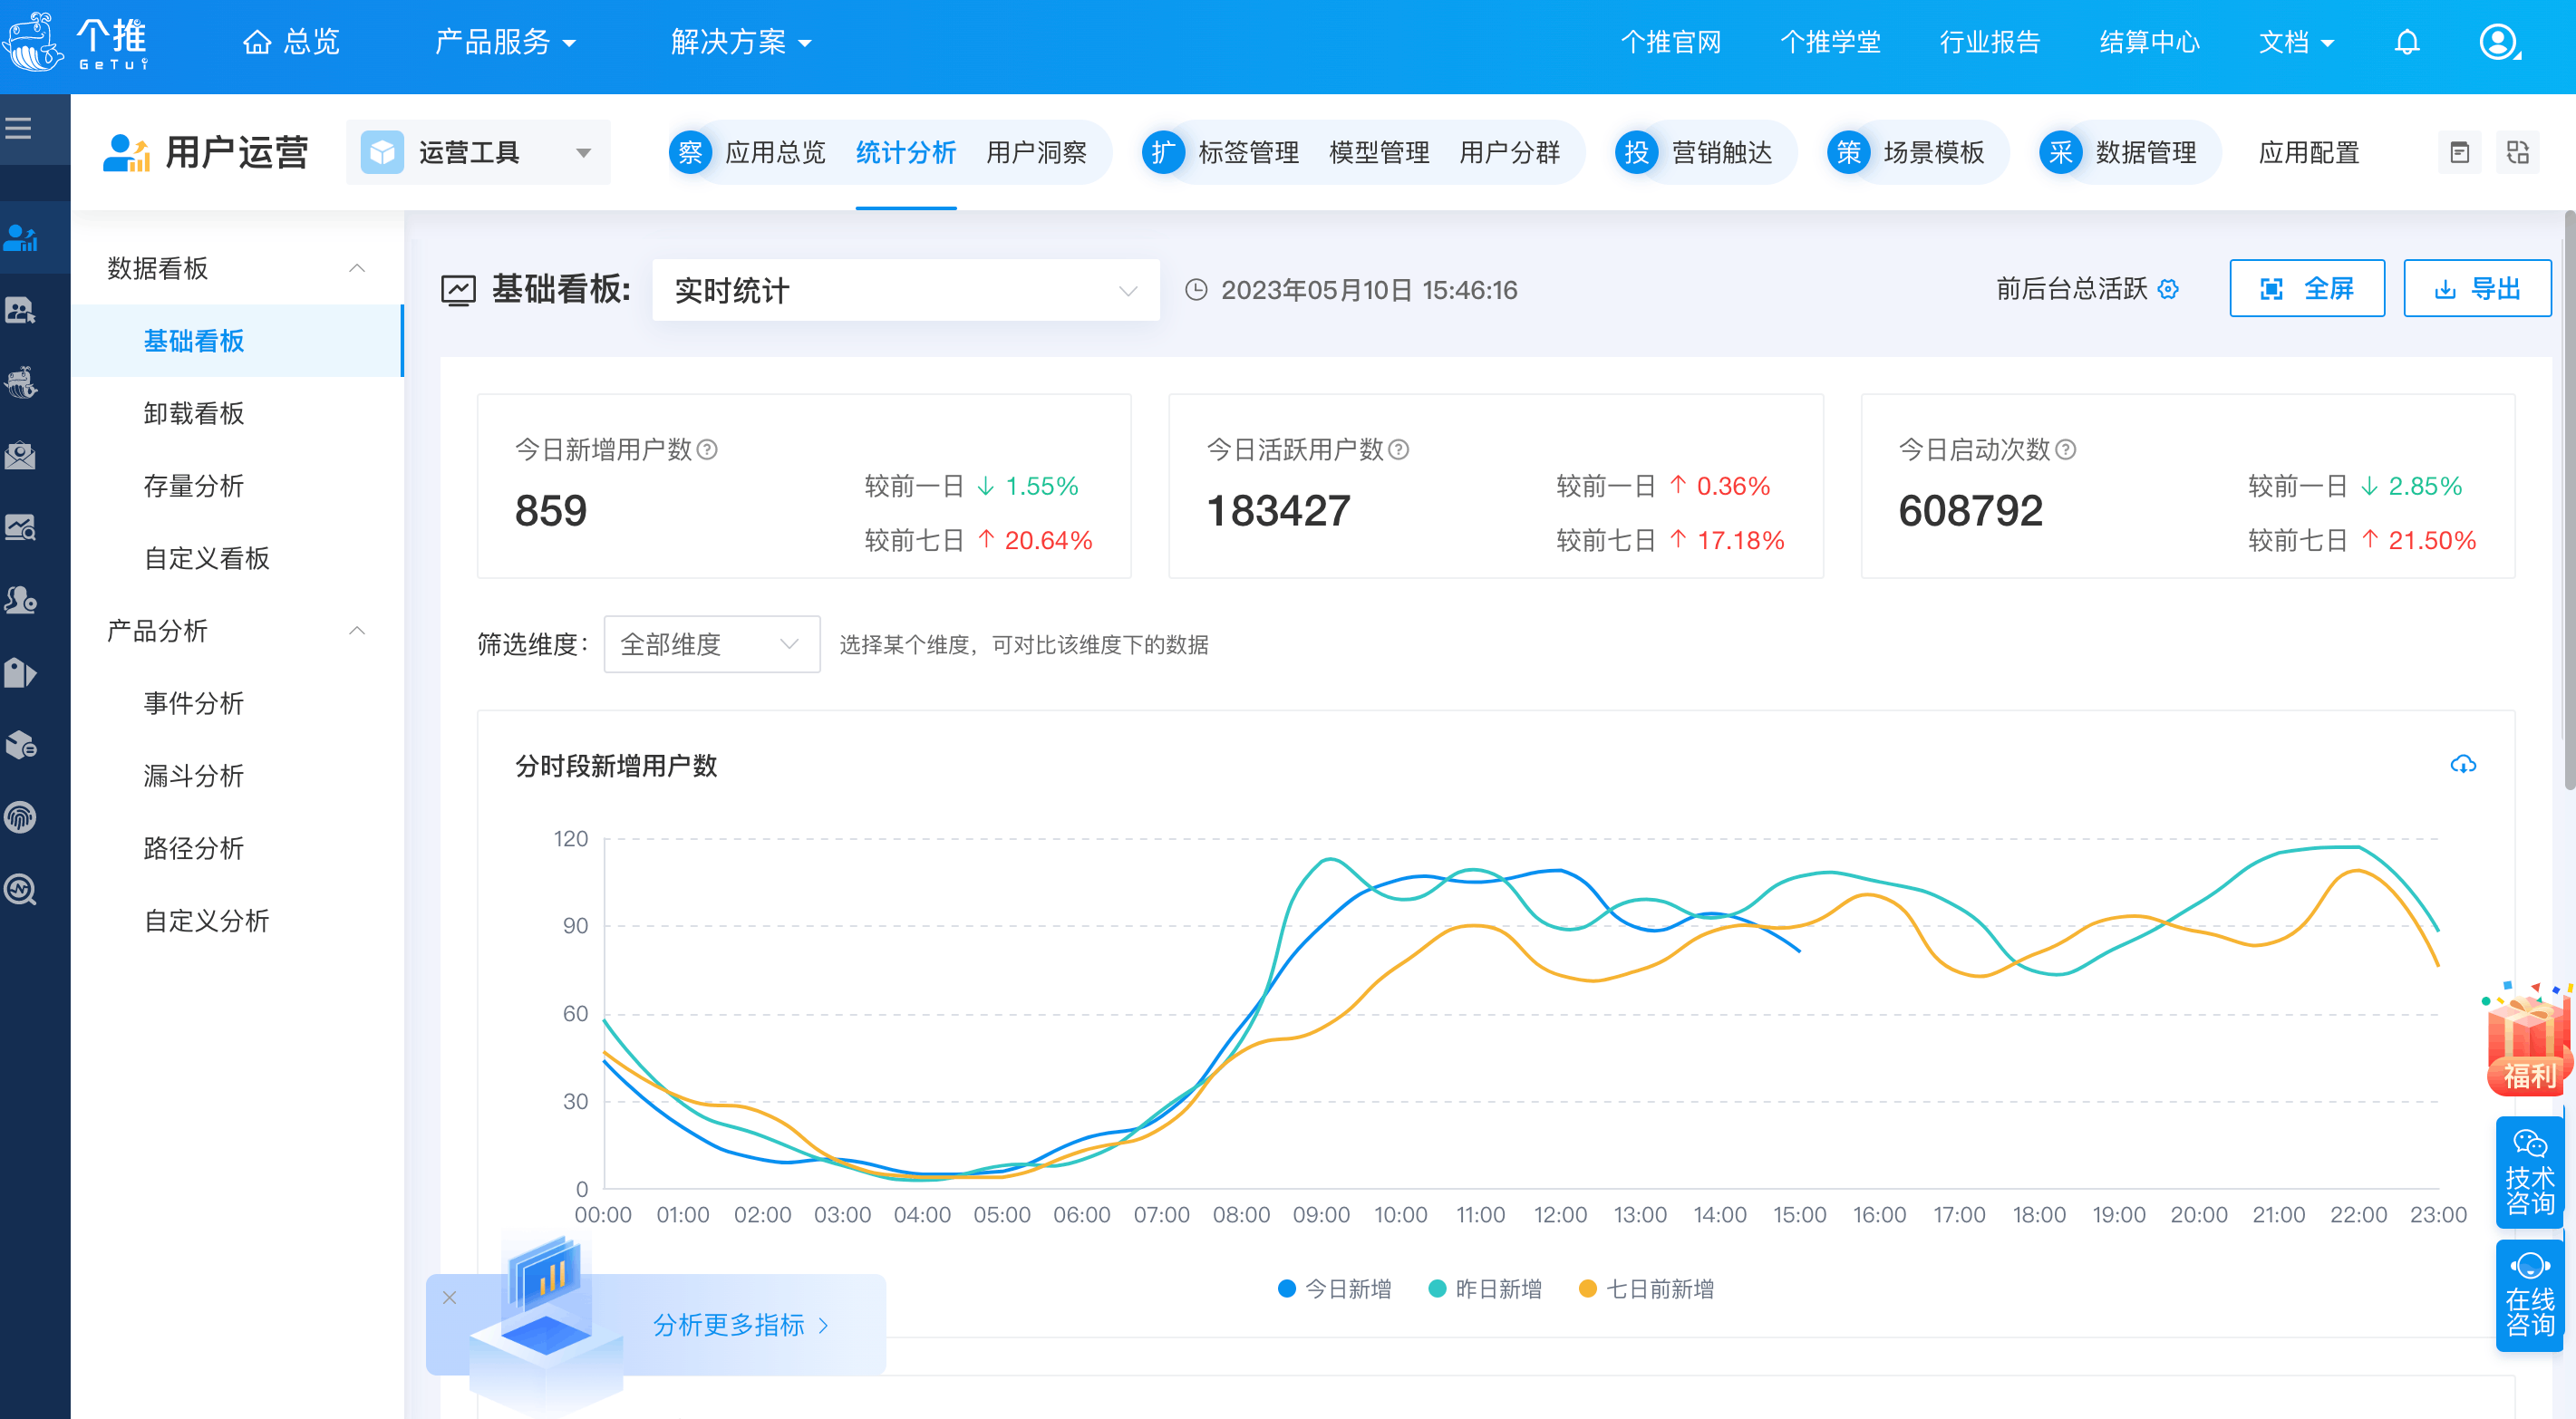
Task: Open the 全部维度 filter dropdown
Action: (712, 645)
